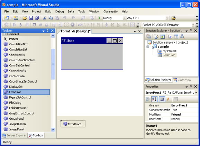
Task: Click the userForm property value (none)
Action: click(x=184, y=119)
